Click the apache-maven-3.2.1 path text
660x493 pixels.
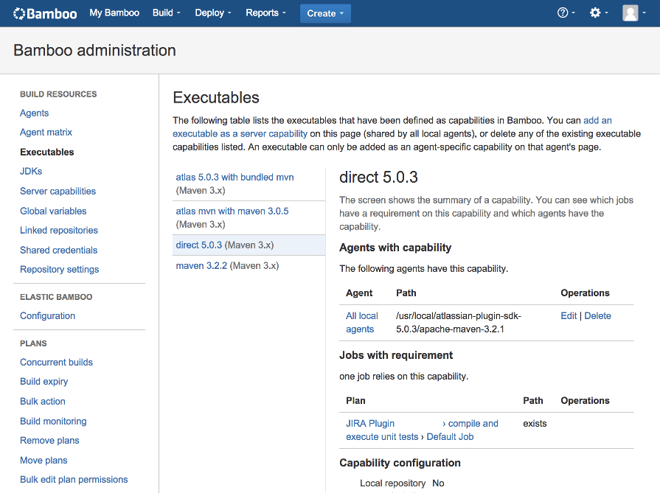tap(459, 323)
